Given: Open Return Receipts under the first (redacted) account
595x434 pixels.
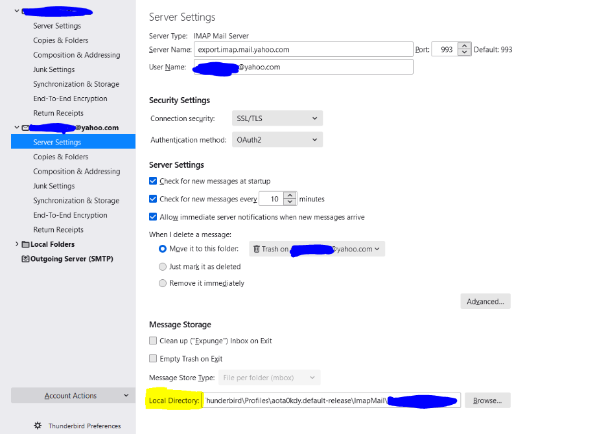Looking at the screenshot, I should (x=58, y=113).
